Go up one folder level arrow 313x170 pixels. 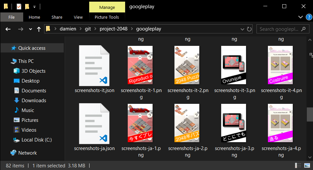[x=39, y=29]
